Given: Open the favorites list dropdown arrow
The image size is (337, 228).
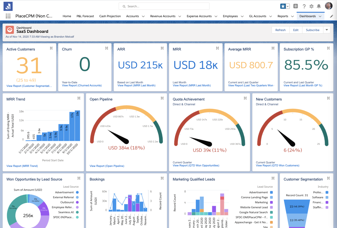Looking at the screenshot, I should point(288,6).
